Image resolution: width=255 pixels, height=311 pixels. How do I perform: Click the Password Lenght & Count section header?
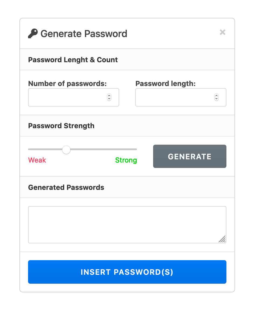point(73,60)
